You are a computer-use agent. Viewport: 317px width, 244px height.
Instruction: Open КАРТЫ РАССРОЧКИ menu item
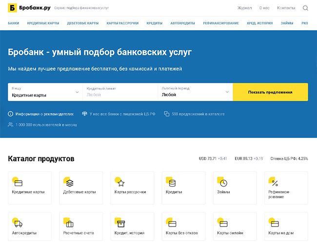(122, 23)
